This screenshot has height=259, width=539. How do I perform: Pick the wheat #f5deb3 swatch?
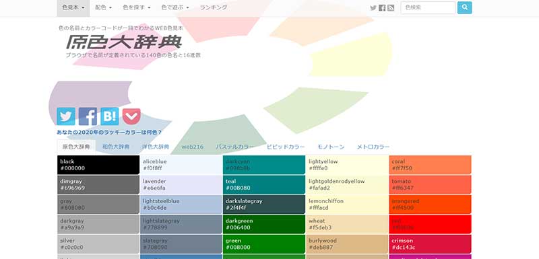click(347, 224)
